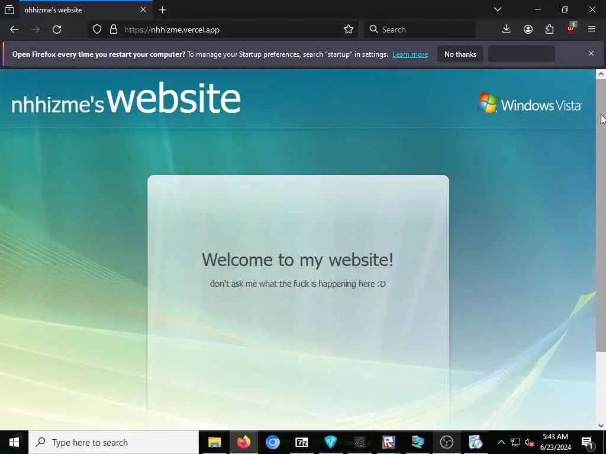
Task: Launch the Roblox Studio taskbar icon
Action: click(x=388, y=442)
